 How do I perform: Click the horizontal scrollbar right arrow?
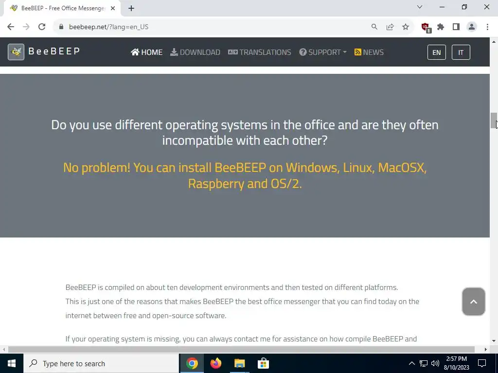[486, 349]
